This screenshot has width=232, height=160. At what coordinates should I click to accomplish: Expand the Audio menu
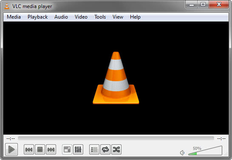[61, 17]
